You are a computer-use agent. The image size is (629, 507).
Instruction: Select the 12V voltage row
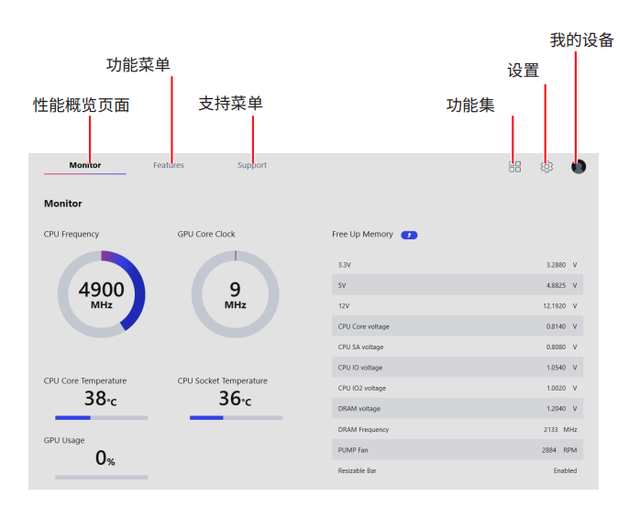[x=457, y=306]
